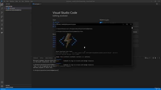161x90 pixels.
Task: Open the Run menu
Action: [23, 1]
